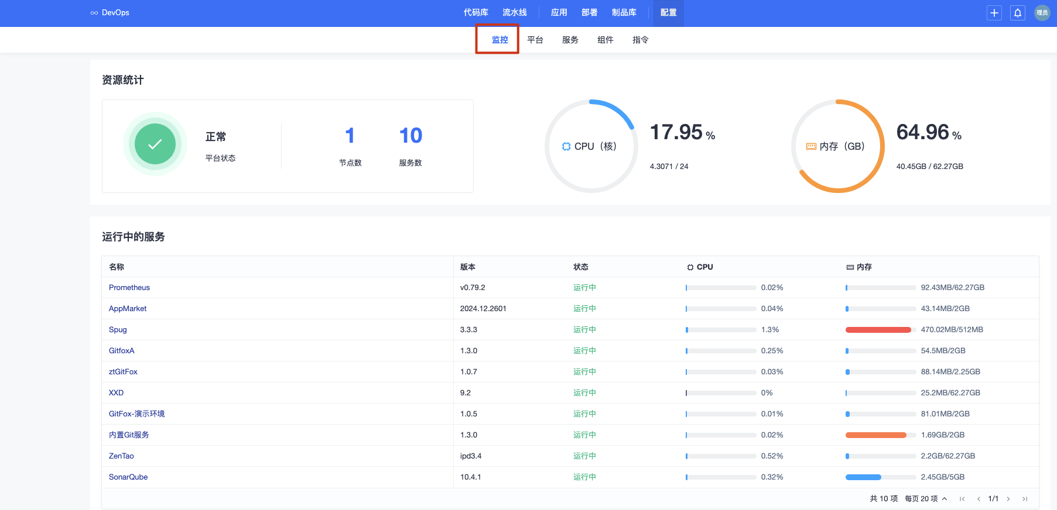Switch to the 平台 tab
1057x510 pixels.
[535, 40]
